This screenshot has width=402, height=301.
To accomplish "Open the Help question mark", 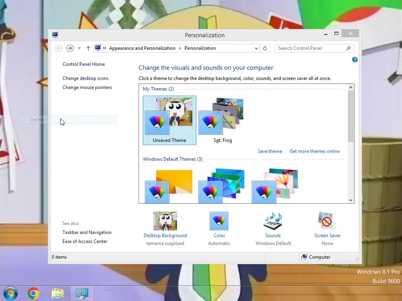I will (x=355, y=60).
